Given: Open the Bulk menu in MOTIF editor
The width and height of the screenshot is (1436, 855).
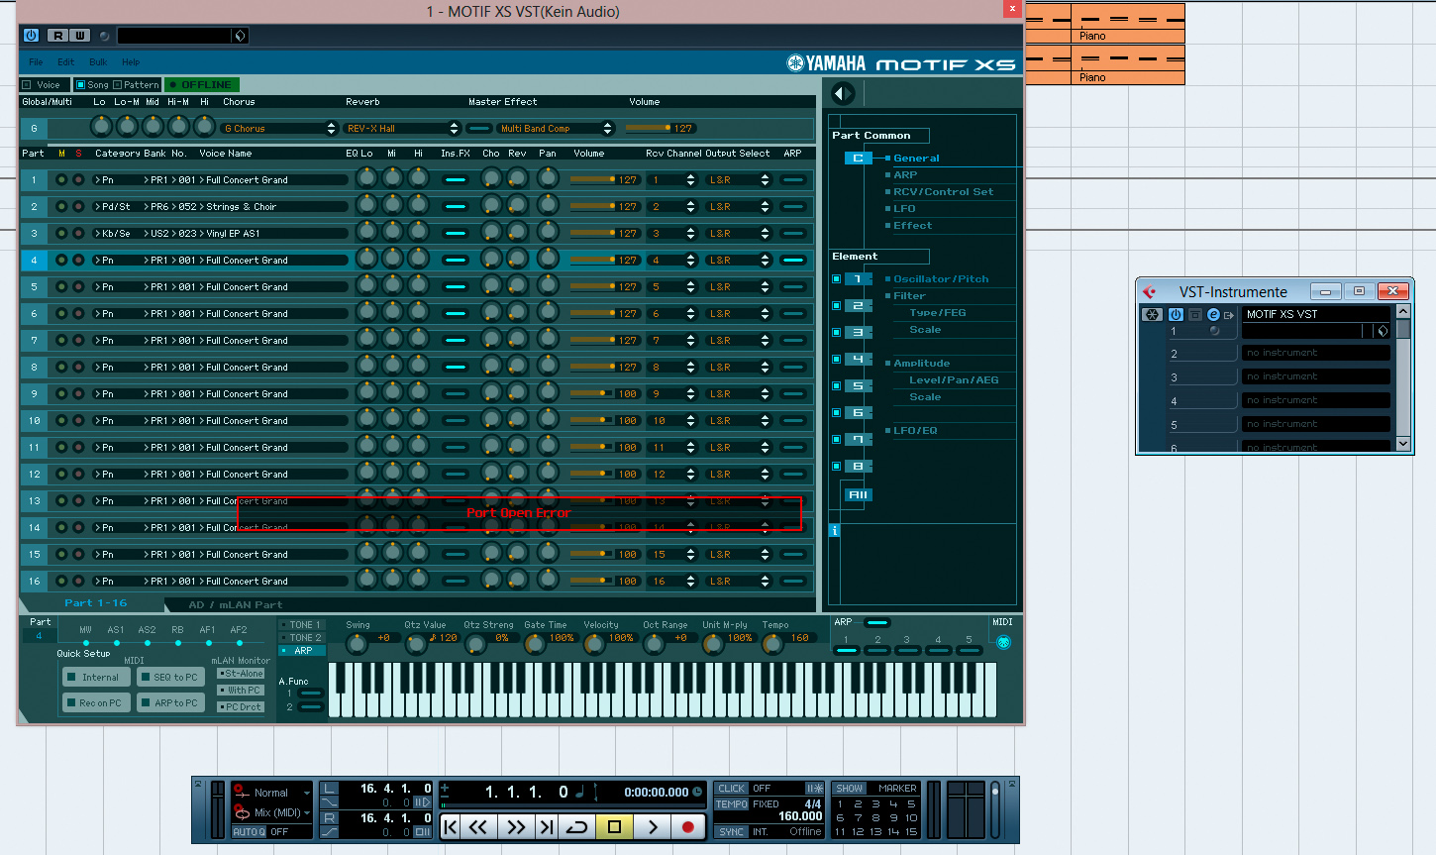Looking at the screenshot, I should pyautogui.click(x=98, y=61).
